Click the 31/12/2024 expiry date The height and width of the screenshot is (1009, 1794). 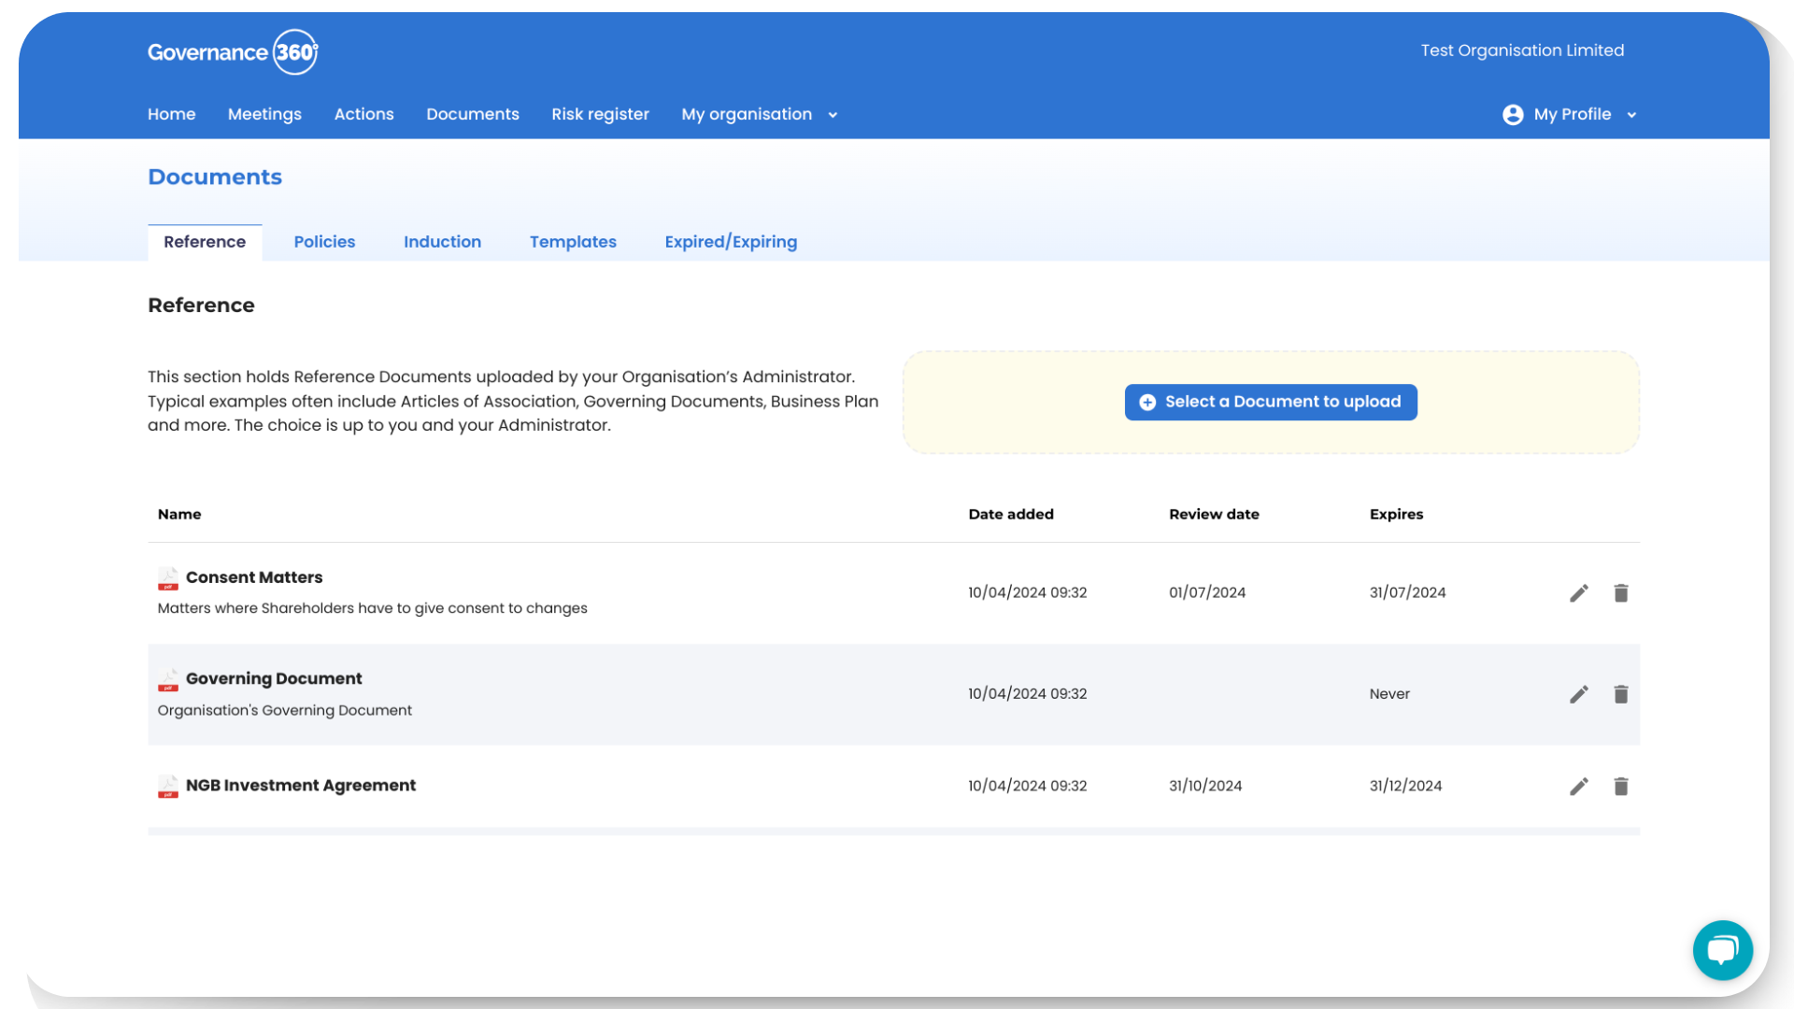(x=1405, y=786)
